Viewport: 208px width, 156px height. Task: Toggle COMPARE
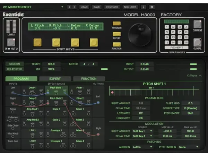click(x=112, y=7)
